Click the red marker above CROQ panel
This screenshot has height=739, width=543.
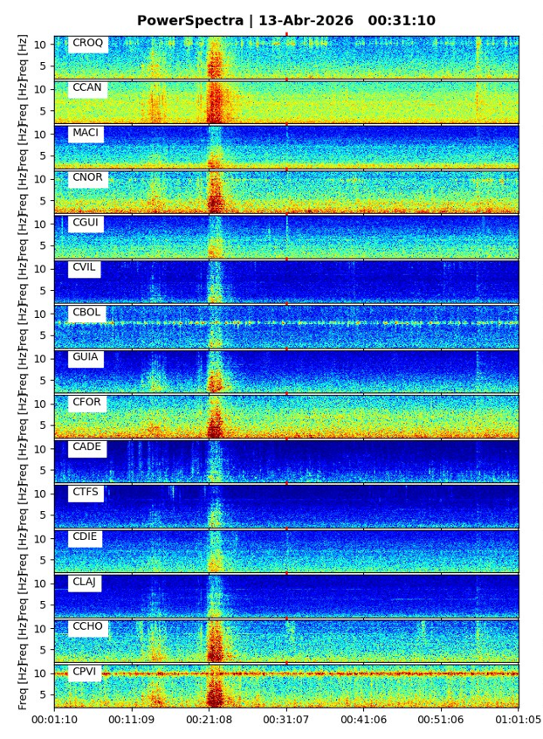click(x=286, y=34)
